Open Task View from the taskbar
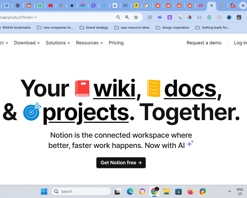This screenshot has height=198, width=247. tap(118, 192)
